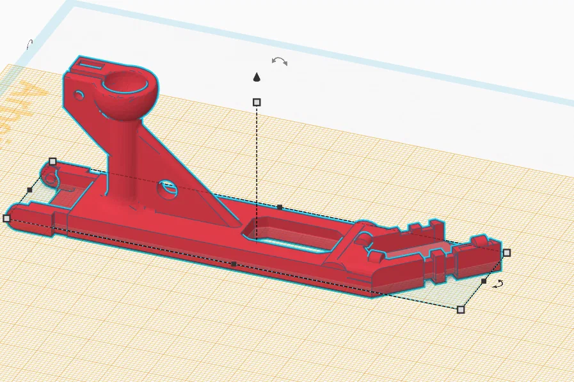The height and width of the screenshot is (382, 574).
Task: Click the circular hole in the upright arm
Action: (x=168, y=190)
